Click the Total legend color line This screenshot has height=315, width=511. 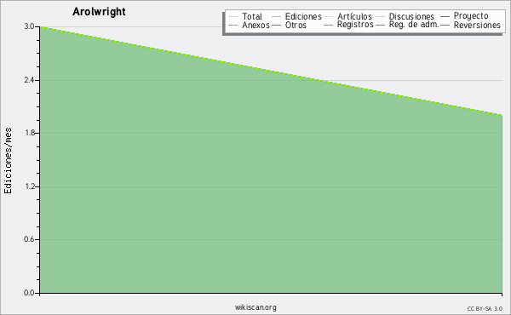(233, 17)
